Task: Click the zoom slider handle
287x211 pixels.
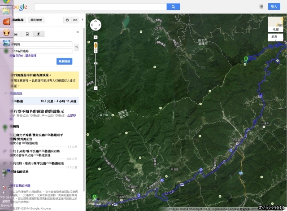Action: [x=96, y=63]
